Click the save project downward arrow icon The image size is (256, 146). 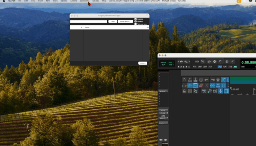tap(195, 80)
